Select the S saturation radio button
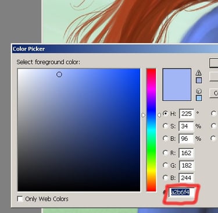This screenshot has height=213, width=218. (x=165, y=126)
